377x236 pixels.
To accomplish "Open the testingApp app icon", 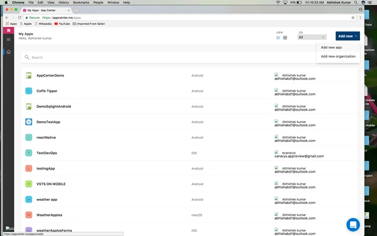I will (x=29, y=168).
